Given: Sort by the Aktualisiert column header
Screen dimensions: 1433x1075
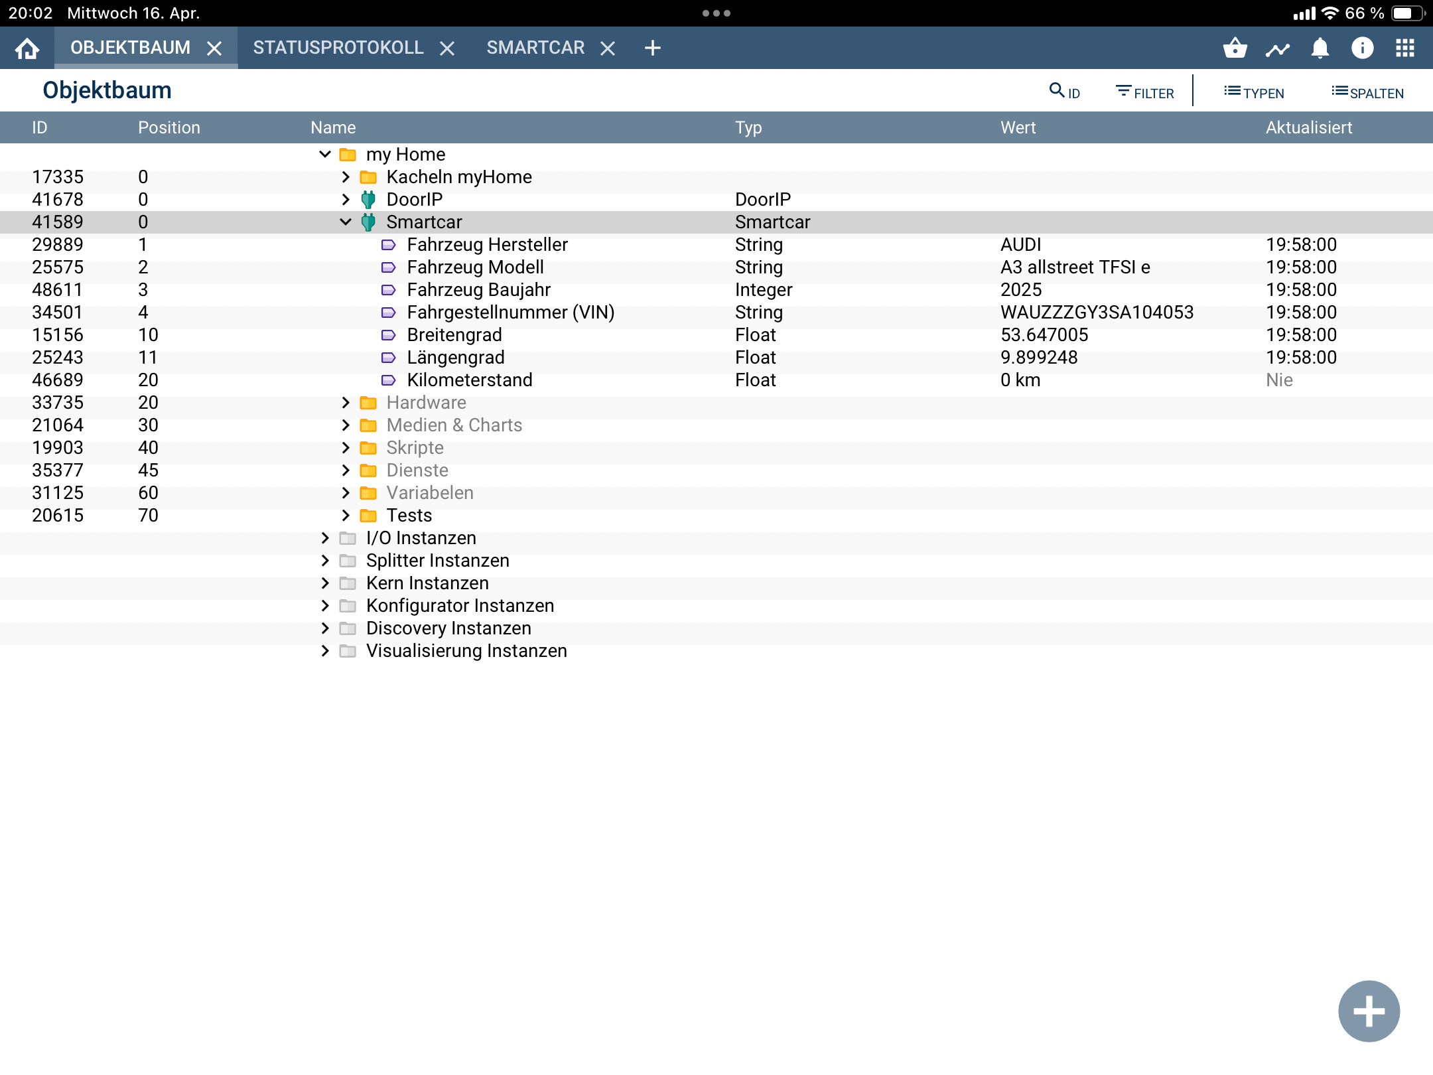Looking at the screenshot, I should click(1308, 127).
